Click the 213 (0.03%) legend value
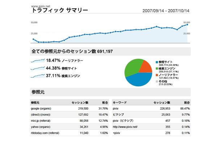The width and height of the screenshot is (221, 145). click(166, 84)
